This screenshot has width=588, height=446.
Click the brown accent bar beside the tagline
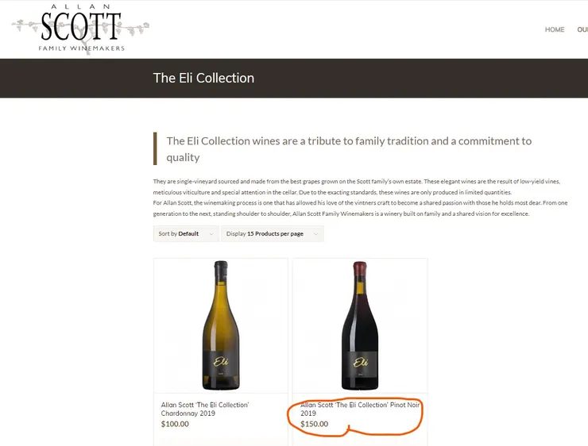[155, 148]
